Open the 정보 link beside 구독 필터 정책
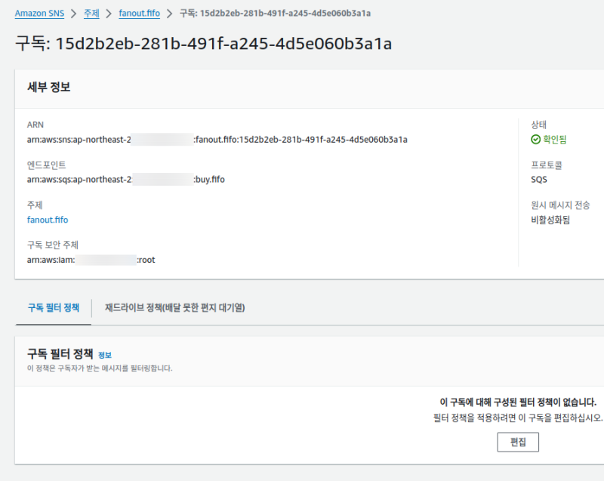This screenshot has width=604, height=481. pos(105,355)
